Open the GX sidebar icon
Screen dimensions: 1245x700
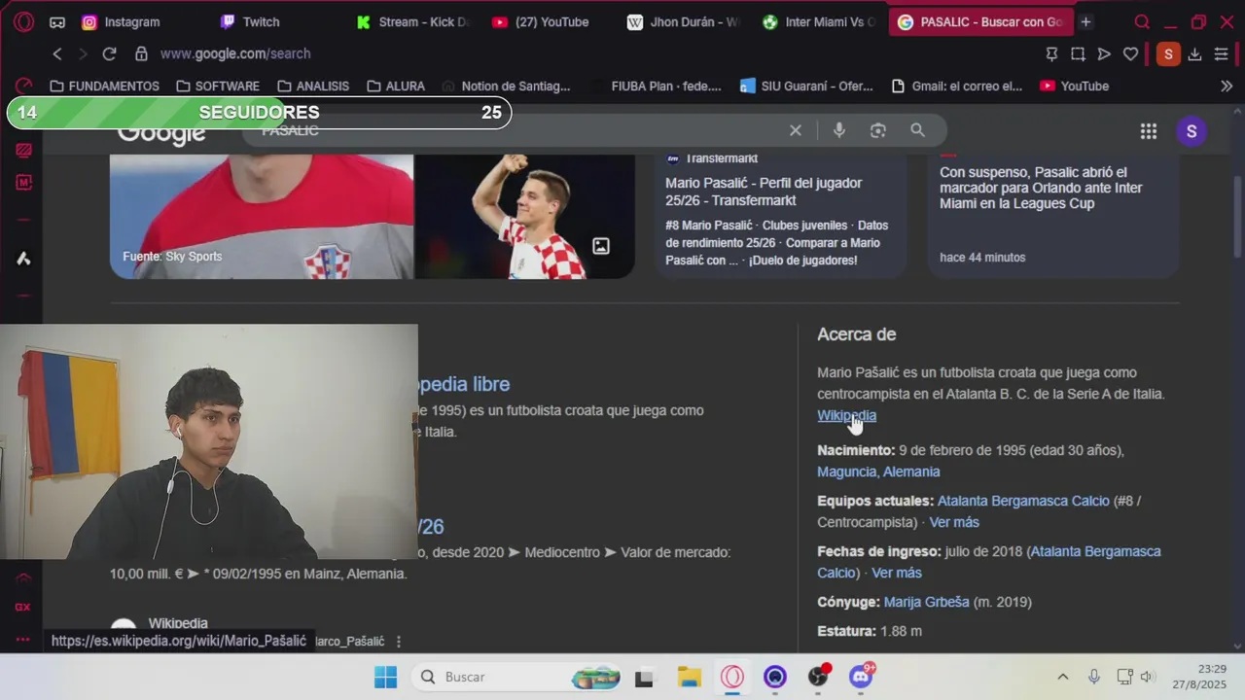coord(23,607)
